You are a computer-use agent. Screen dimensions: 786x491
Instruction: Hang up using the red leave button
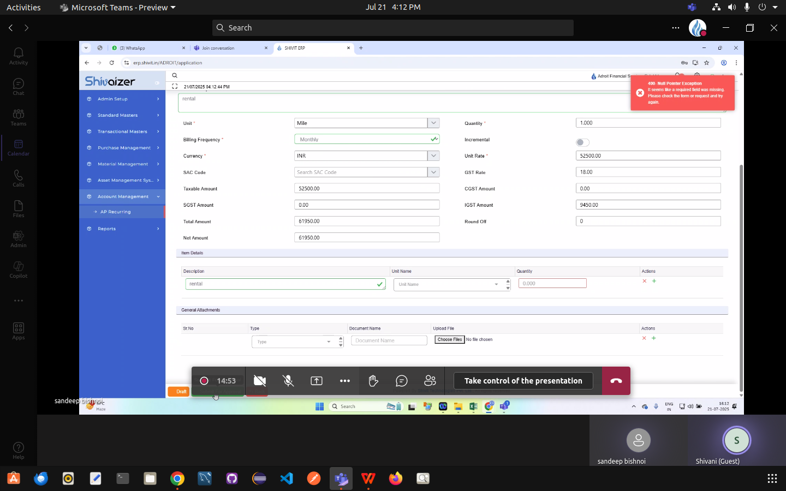(616, 381)
